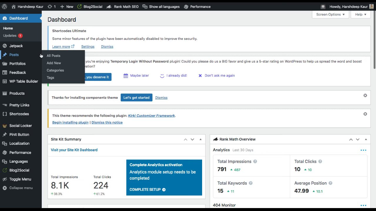Open the Total Clicks help question mark
The height and width of the screenshot is (211, 376).
[x=320, y=161]
